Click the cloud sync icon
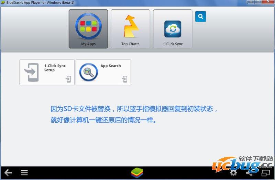Viewport: 275px width, 180px height. [x=173, y=29]
